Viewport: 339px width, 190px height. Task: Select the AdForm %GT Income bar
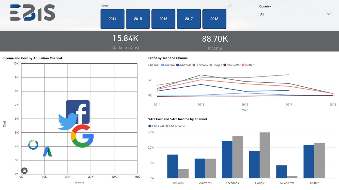click(183, 174)
